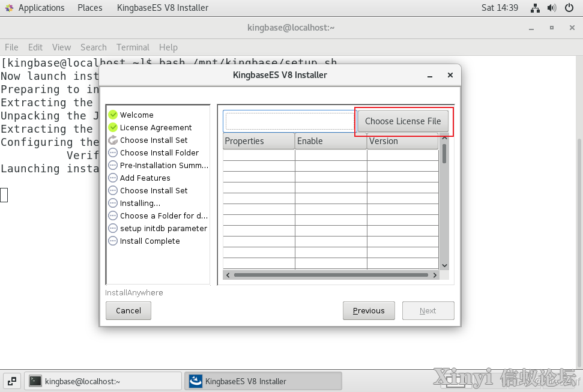Screen dimensions: 583x392
Task: Click the KingbaseES installer taskbar icon
Action: point(196,381)
